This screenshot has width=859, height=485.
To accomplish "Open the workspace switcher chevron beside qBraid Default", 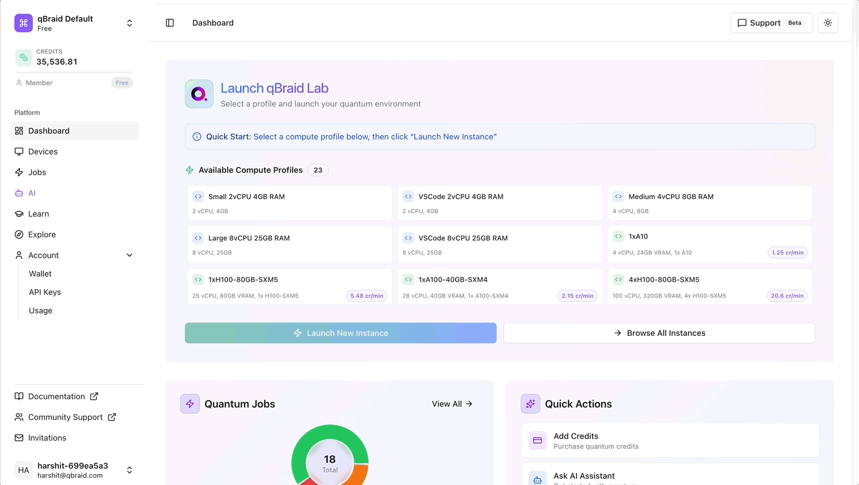I will pos(130,23).
